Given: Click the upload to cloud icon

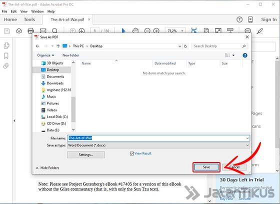Looking at the screenshot, I should (x=19, y=31).
